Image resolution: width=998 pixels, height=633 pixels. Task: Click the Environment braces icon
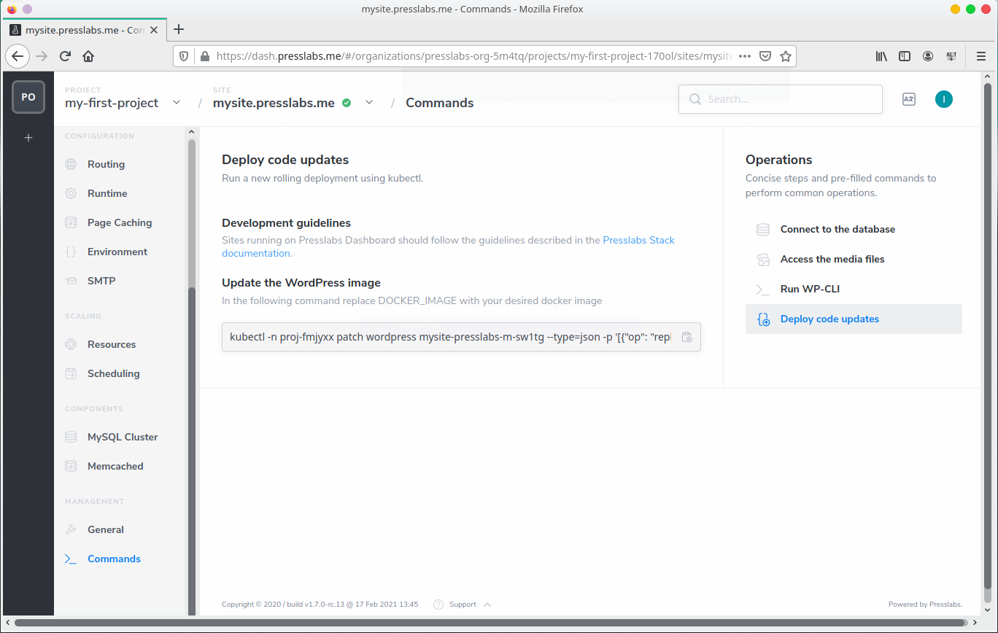71,252
